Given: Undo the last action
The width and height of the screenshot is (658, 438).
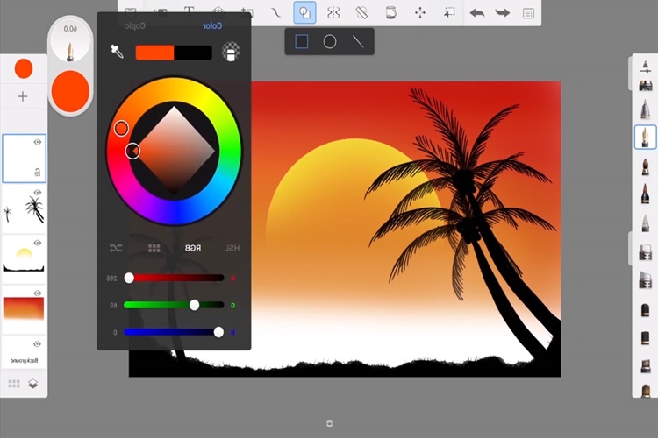Looking at the screenshot, I should [x=477, y=13].
